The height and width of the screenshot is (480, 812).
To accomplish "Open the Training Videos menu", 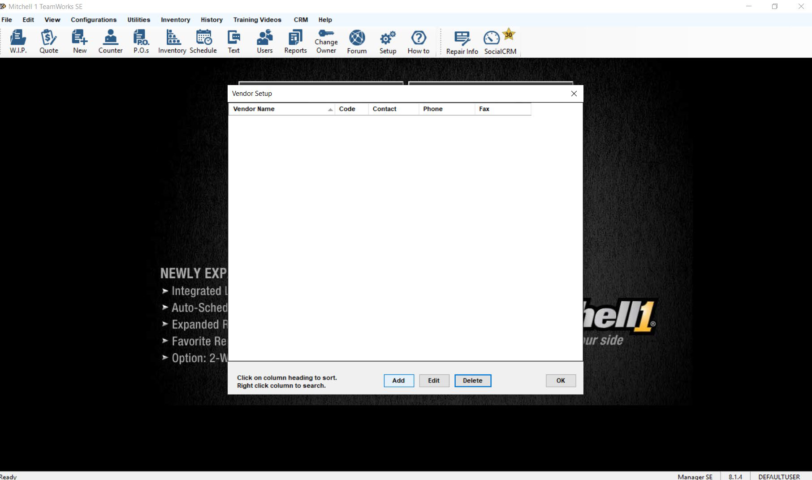I will click(x=257, y=20).
